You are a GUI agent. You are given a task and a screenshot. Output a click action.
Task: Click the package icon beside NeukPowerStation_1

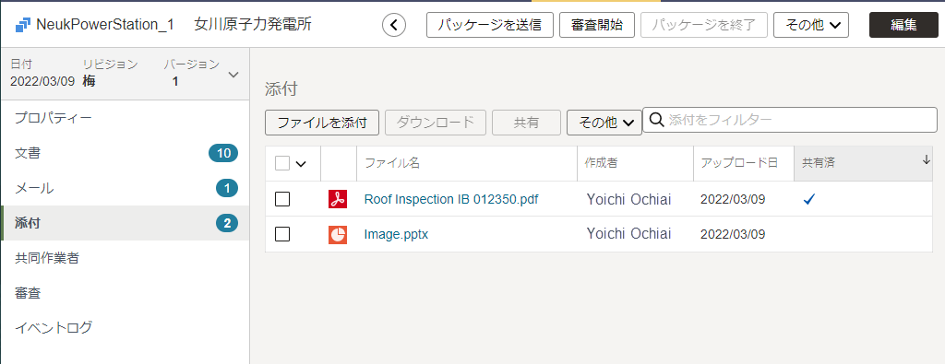(22, 25)
